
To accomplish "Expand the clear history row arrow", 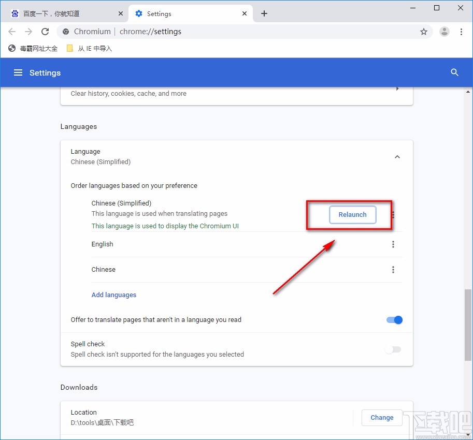I will click(397, 89).
